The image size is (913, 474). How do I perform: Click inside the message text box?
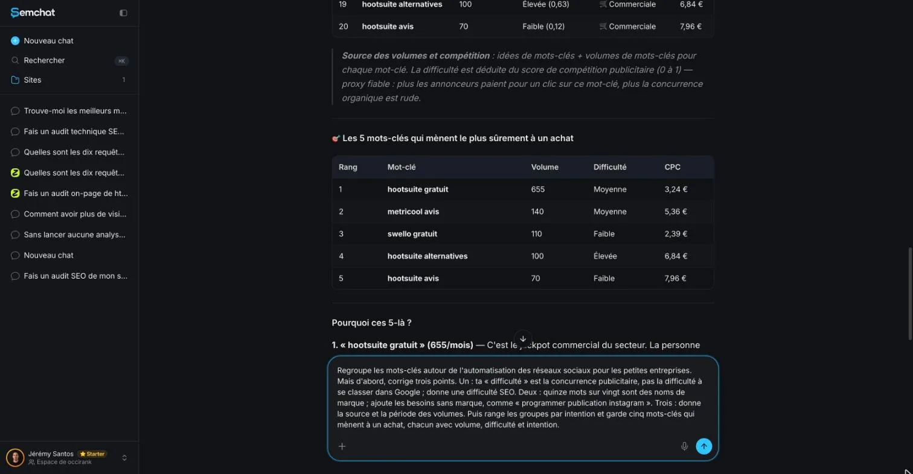(x=523, y=397)
